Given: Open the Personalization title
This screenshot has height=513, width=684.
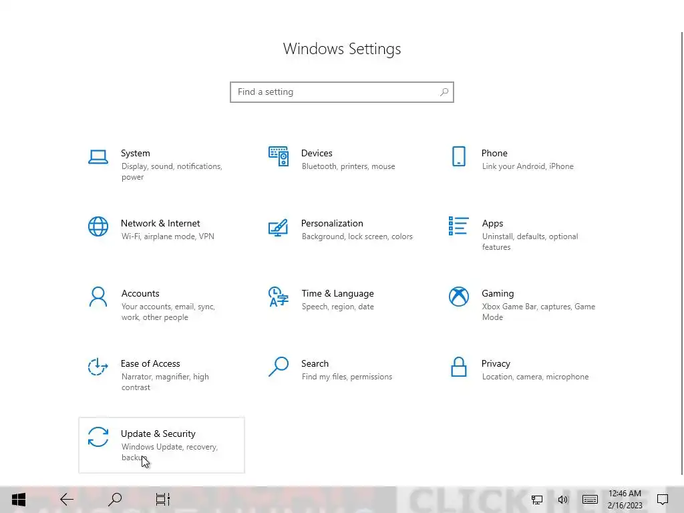Looking at the screenshot, I should pos(332,223).
